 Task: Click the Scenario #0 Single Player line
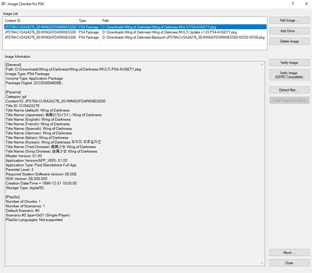[38, 215]
